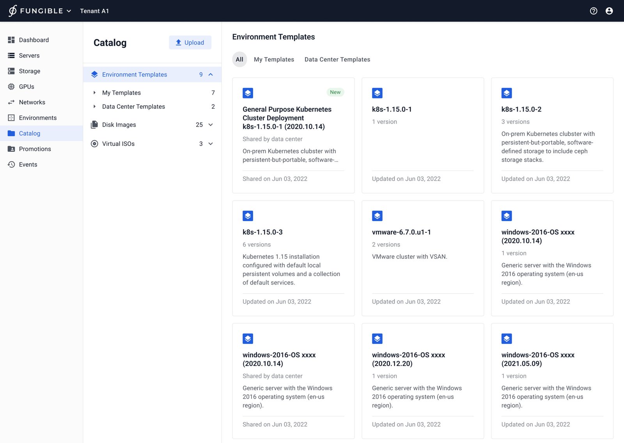
Task: Expand the My Templates tree arrow
Action: (94, 93)
